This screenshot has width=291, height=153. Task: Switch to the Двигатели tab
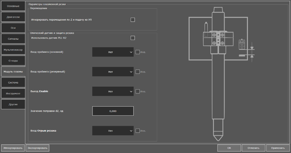coord(13,17)
